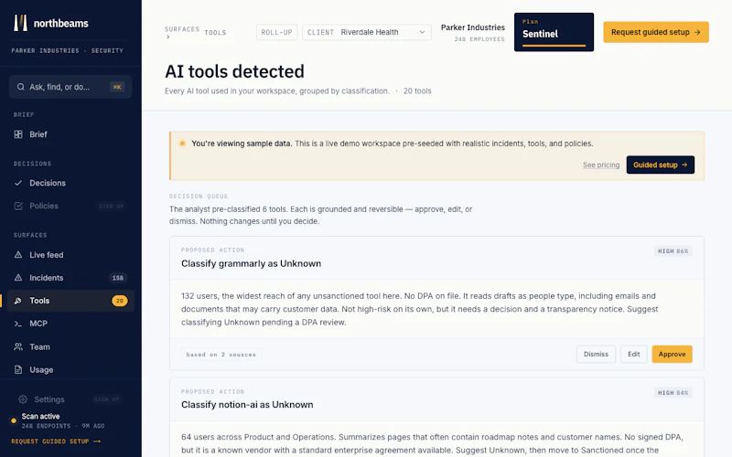
Task: Click the Incidents warning icon
Action: pos(18,278)
